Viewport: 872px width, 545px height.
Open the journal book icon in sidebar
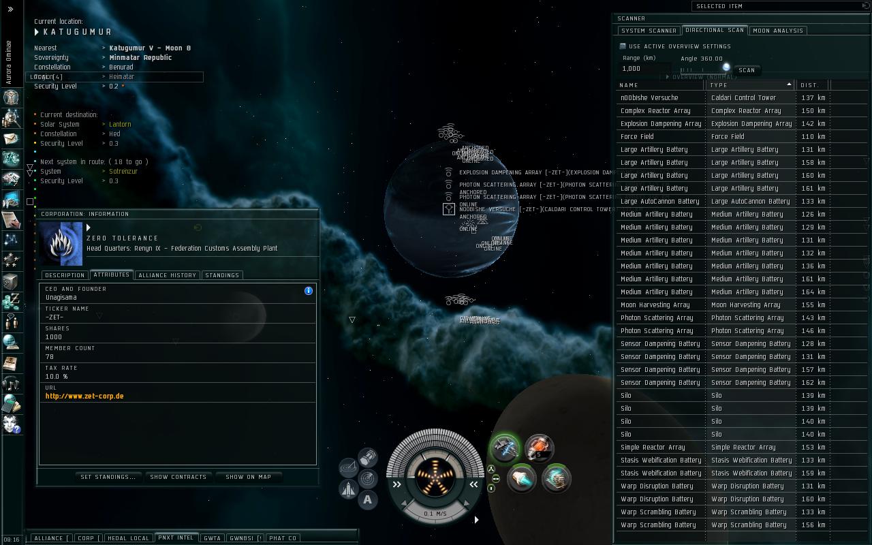click(11, 362)
